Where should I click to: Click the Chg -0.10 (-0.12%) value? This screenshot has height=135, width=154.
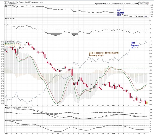142,4
